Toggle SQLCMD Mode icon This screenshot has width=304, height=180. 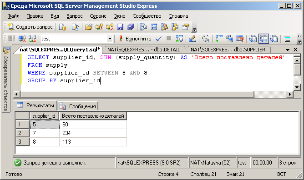pyautogui.click(x=240, y=39)
